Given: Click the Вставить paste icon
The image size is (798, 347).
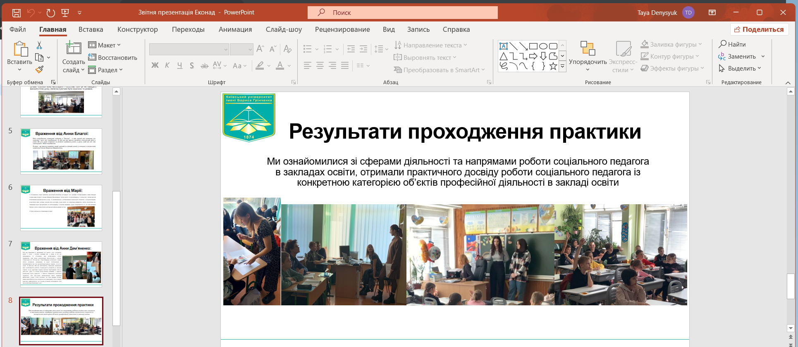Looking at the screenshot, I should pos(21,49).
